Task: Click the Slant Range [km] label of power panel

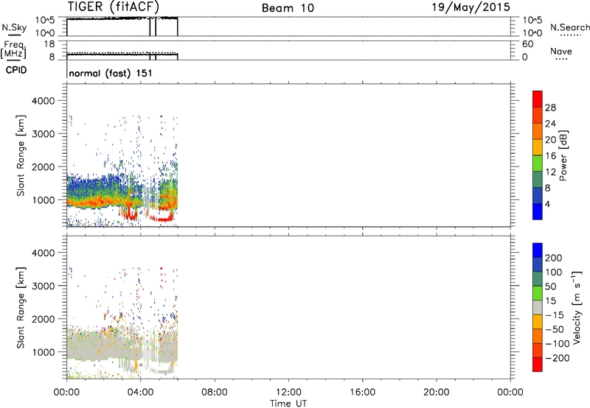Action: click(21, 155)
